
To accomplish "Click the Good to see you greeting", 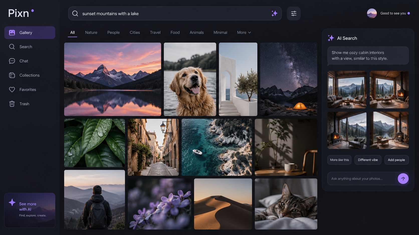I will click(x=393, y=13).
